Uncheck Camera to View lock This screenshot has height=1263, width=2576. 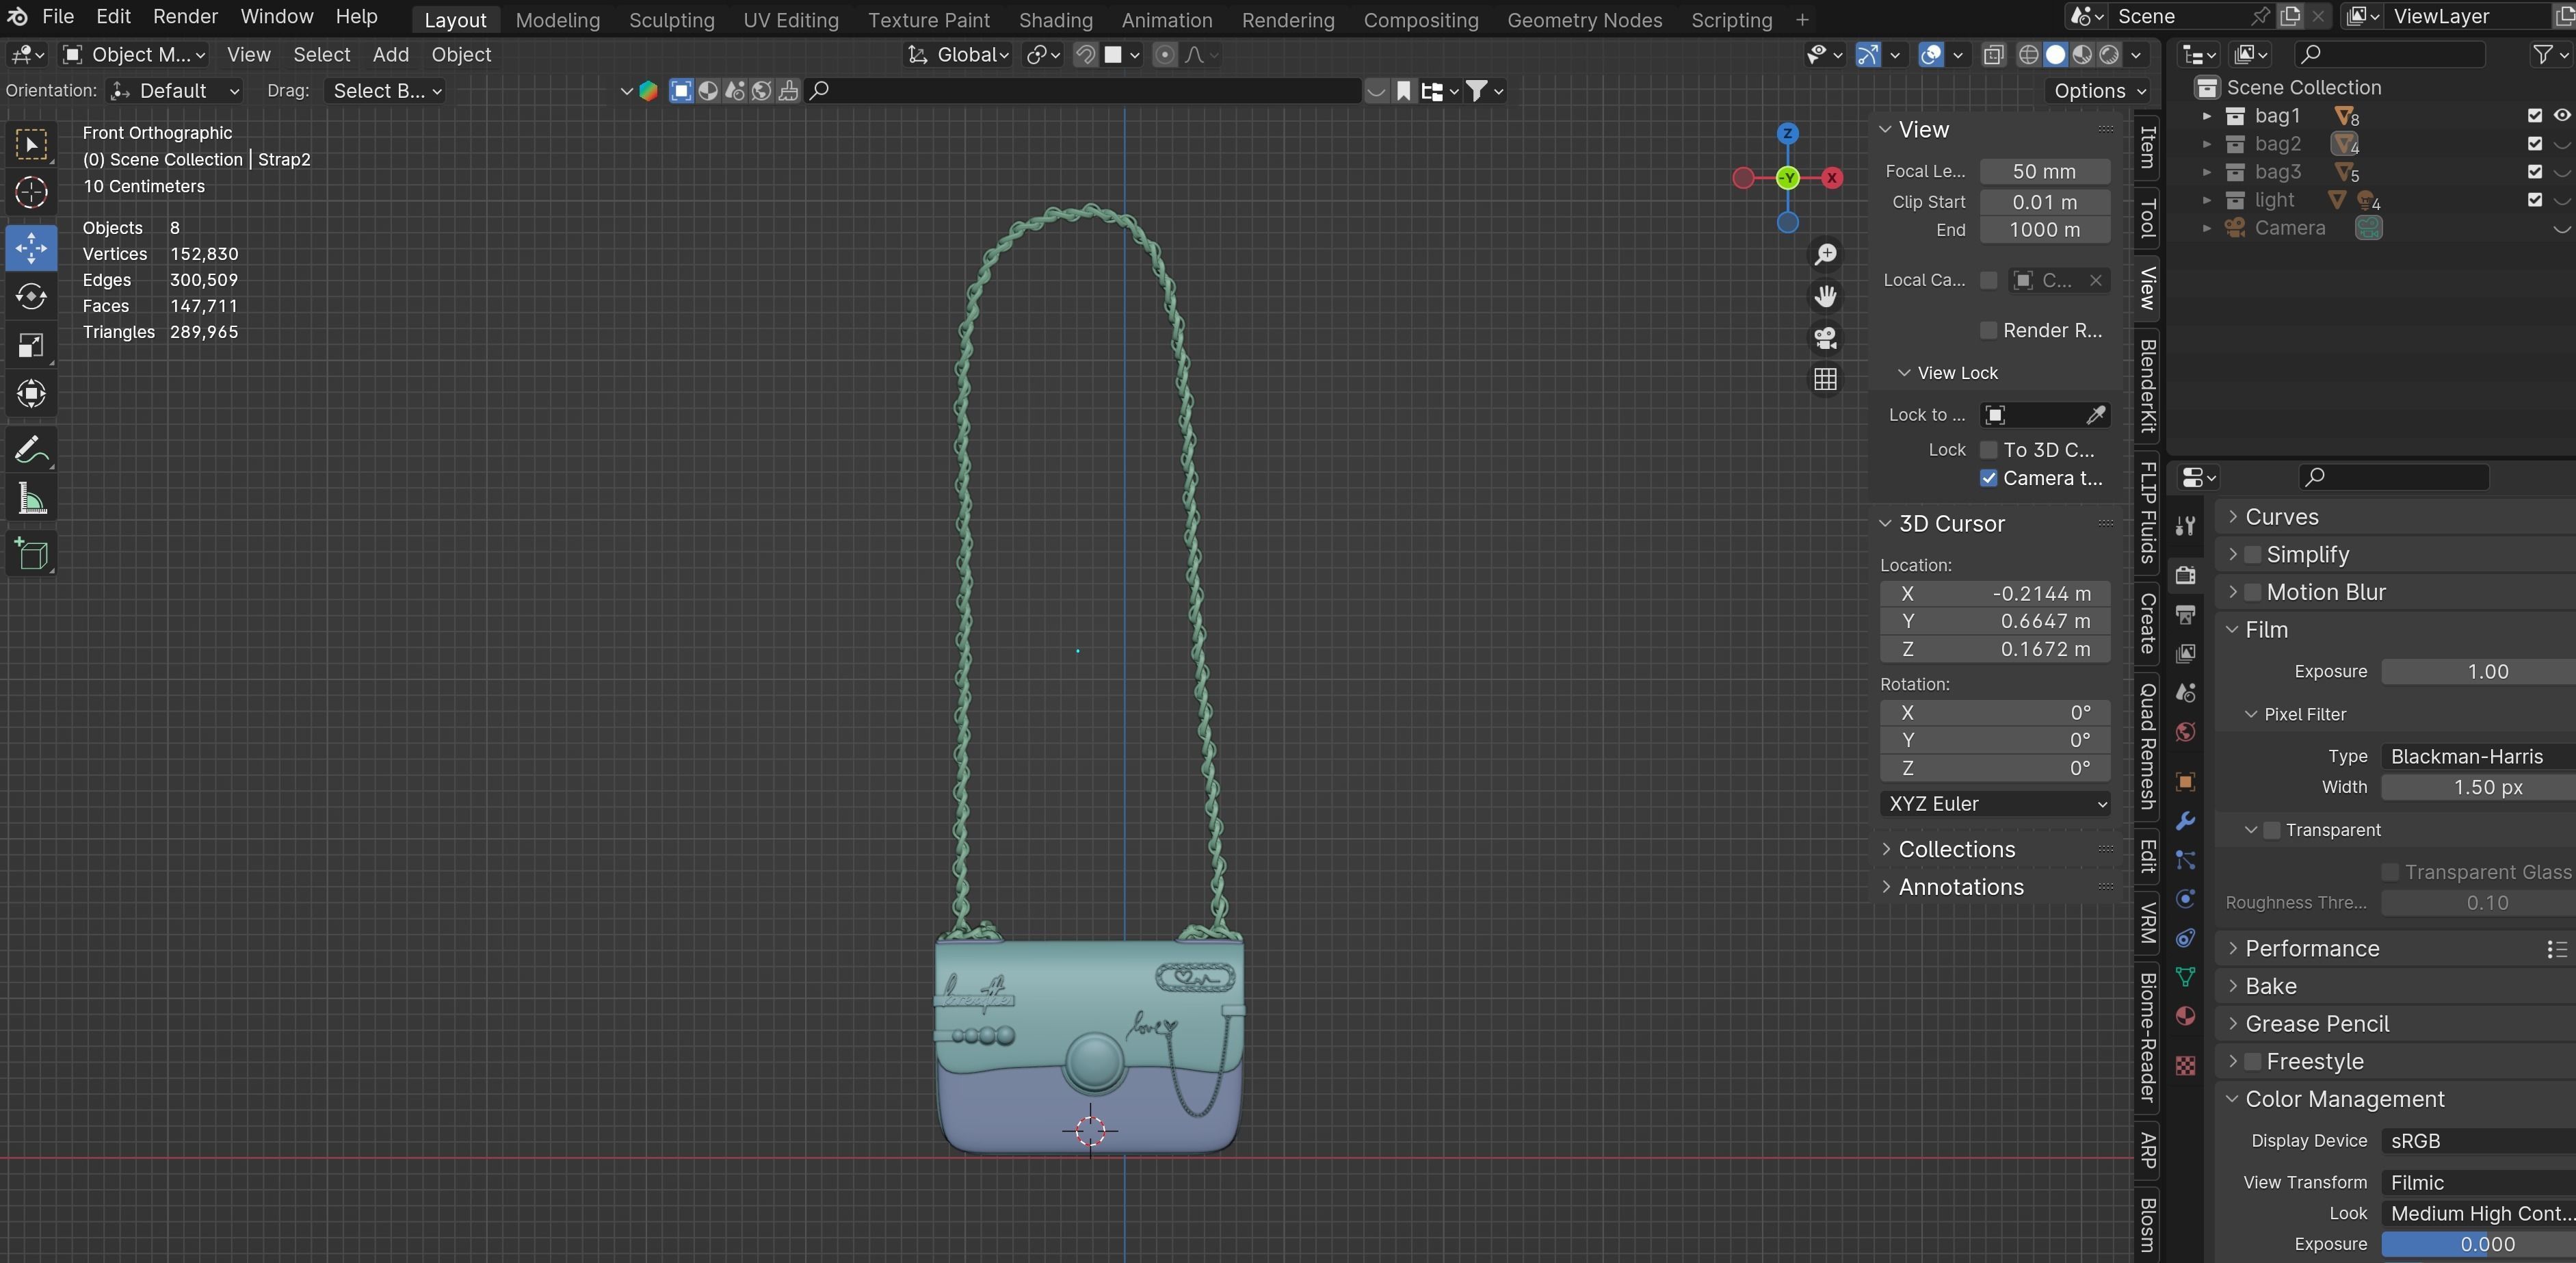(x=1988, y=478)
